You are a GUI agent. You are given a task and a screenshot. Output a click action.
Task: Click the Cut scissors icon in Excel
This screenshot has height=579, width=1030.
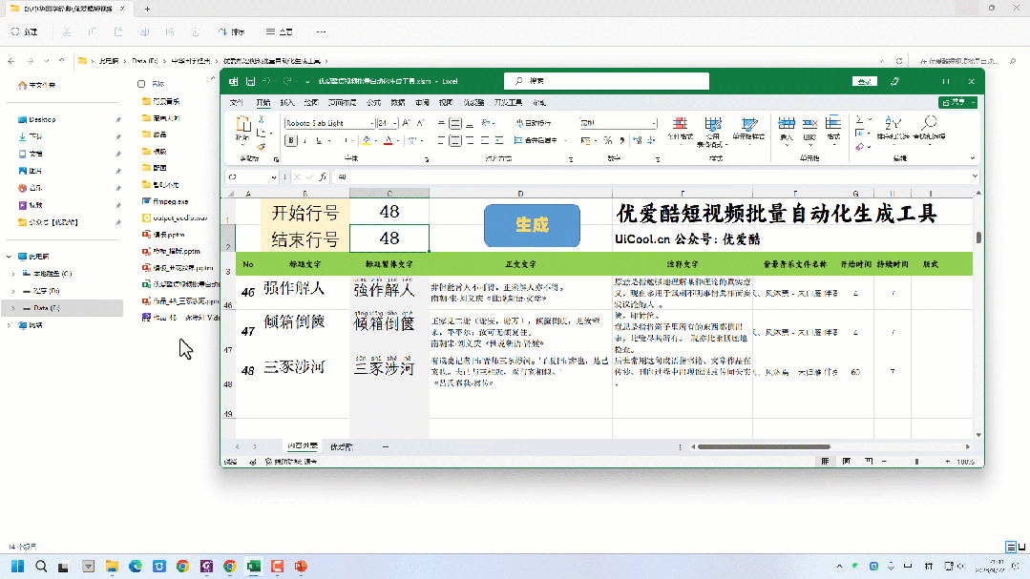(x=262, y=119)
